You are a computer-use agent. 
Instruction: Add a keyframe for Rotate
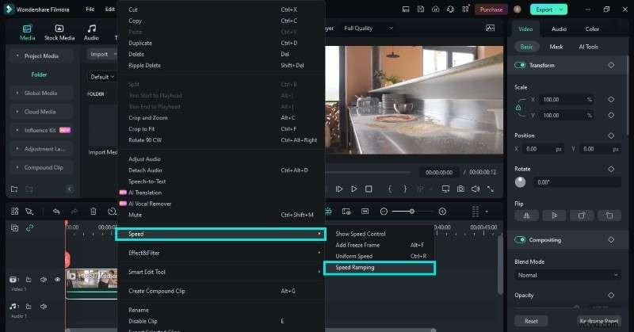(611, 169)
